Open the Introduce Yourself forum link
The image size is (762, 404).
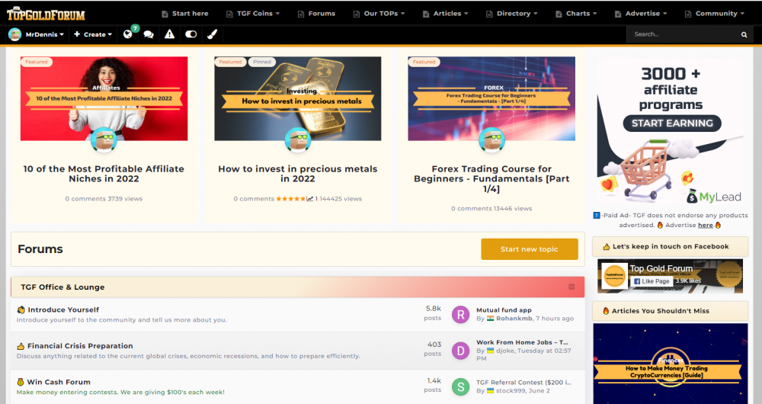click(x=63, y=309)
